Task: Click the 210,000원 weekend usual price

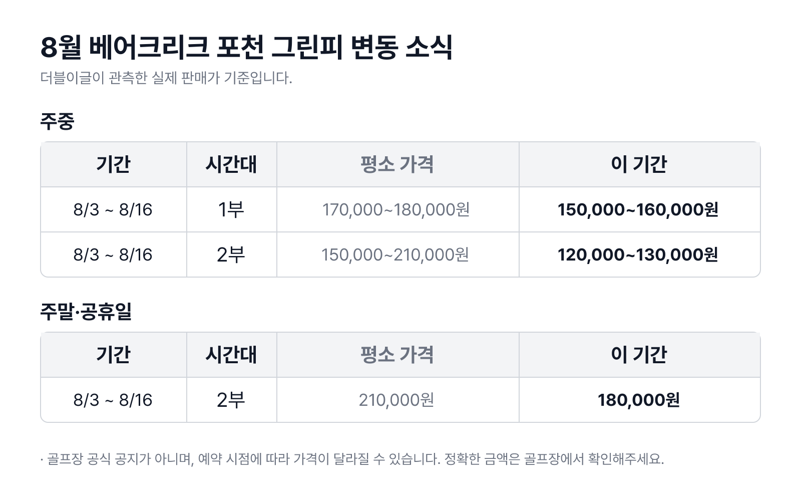Action: click(396, 400)
